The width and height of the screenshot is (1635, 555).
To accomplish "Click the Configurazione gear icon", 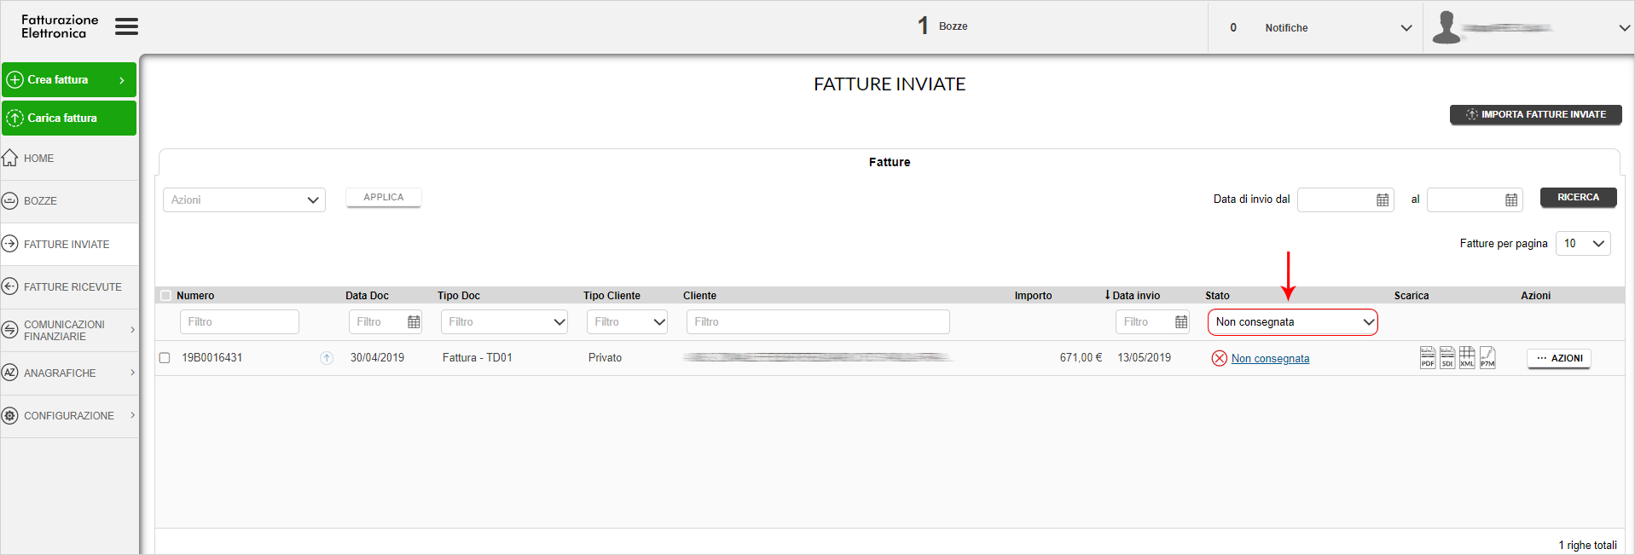I will point(10,415).
